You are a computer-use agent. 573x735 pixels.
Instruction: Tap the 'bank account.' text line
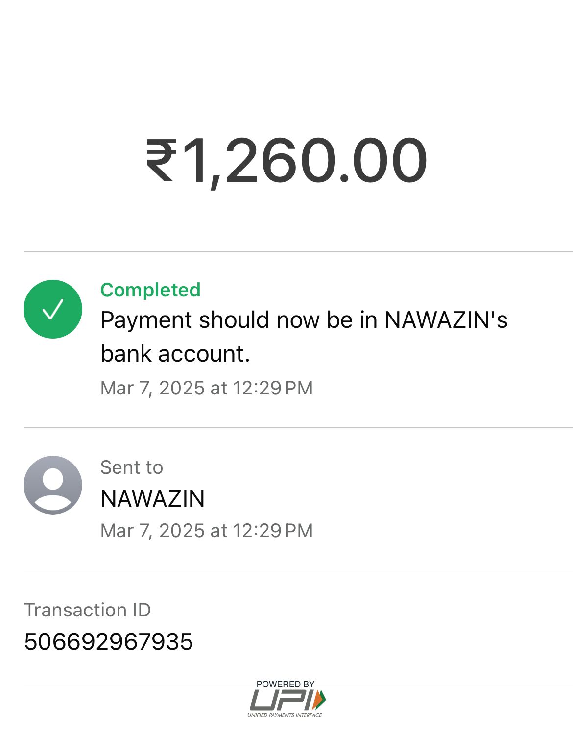(175, 354)
